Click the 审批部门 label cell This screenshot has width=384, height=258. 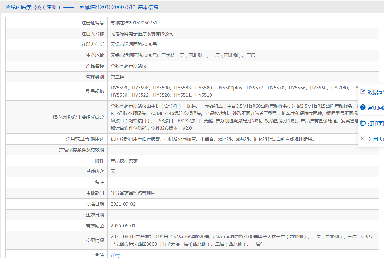[57, 193]
